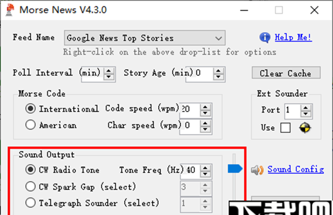Screen dimensions: 333x215
Task: Decrease the Tone Freq value
Action: pyautogui.click(x=205, y=174)
